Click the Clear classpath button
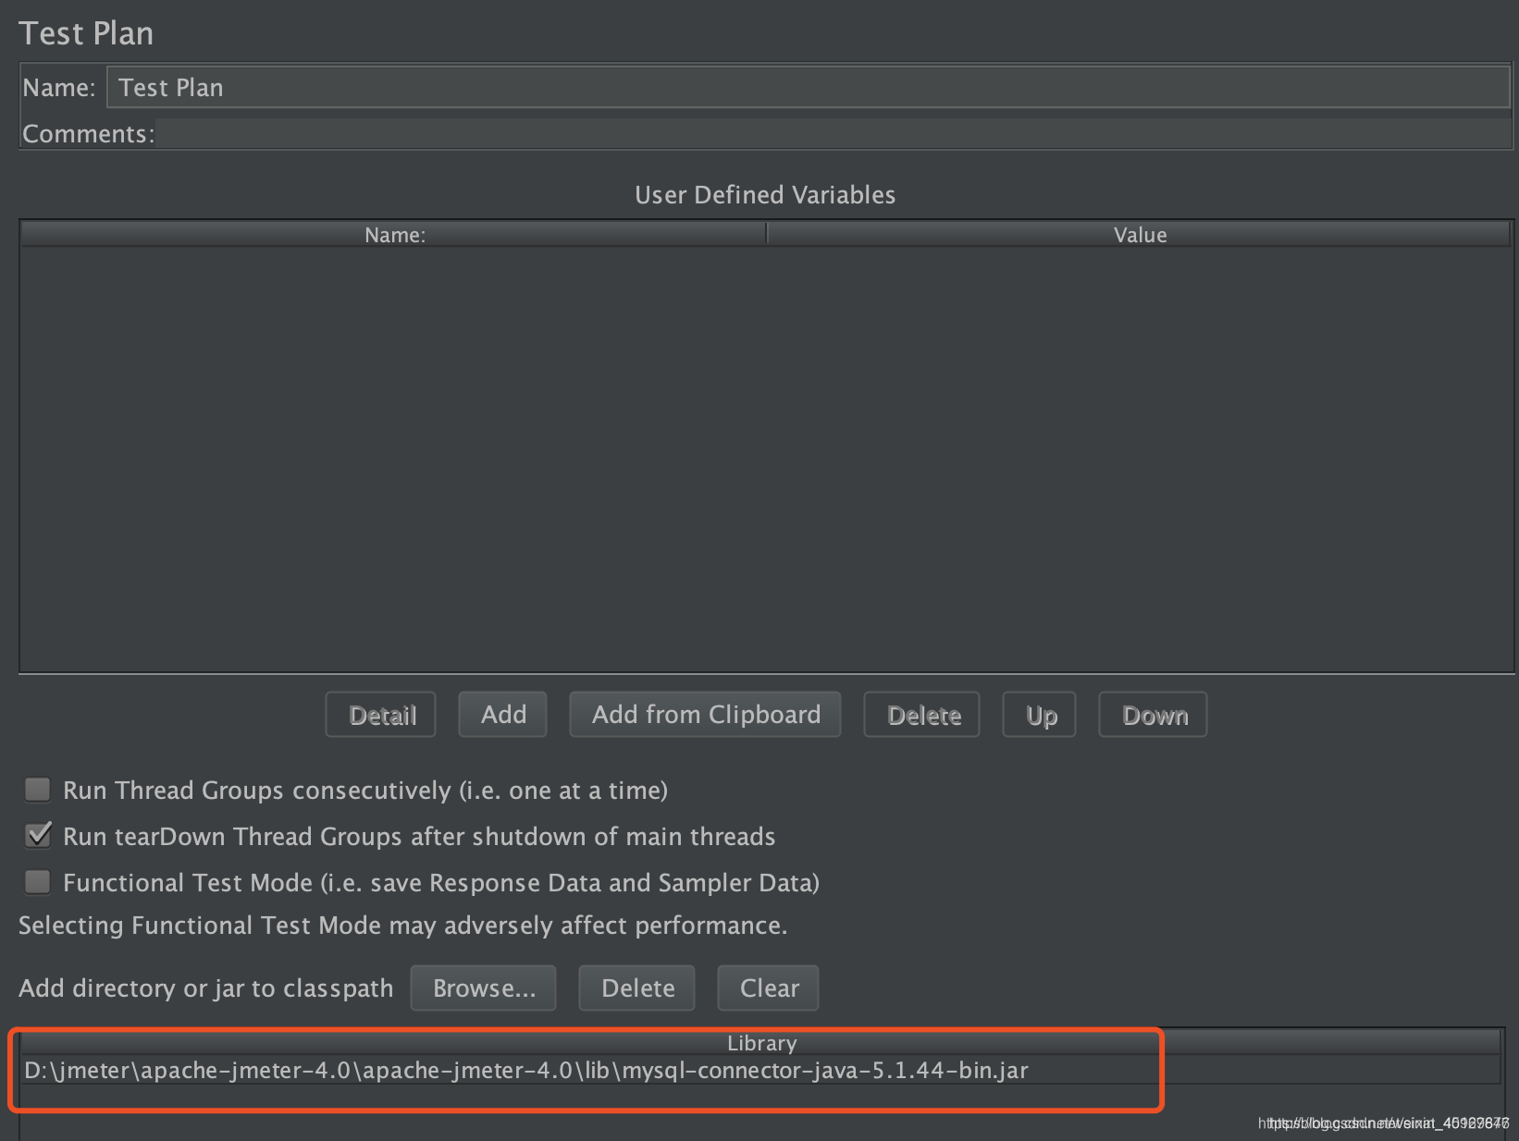Screen dimensions: 1519x1141 pyautogui.click(x=769, y=988)
